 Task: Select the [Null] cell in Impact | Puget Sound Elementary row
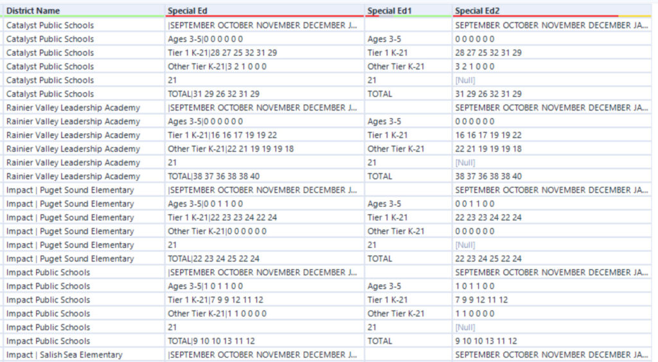coord(552,245)
